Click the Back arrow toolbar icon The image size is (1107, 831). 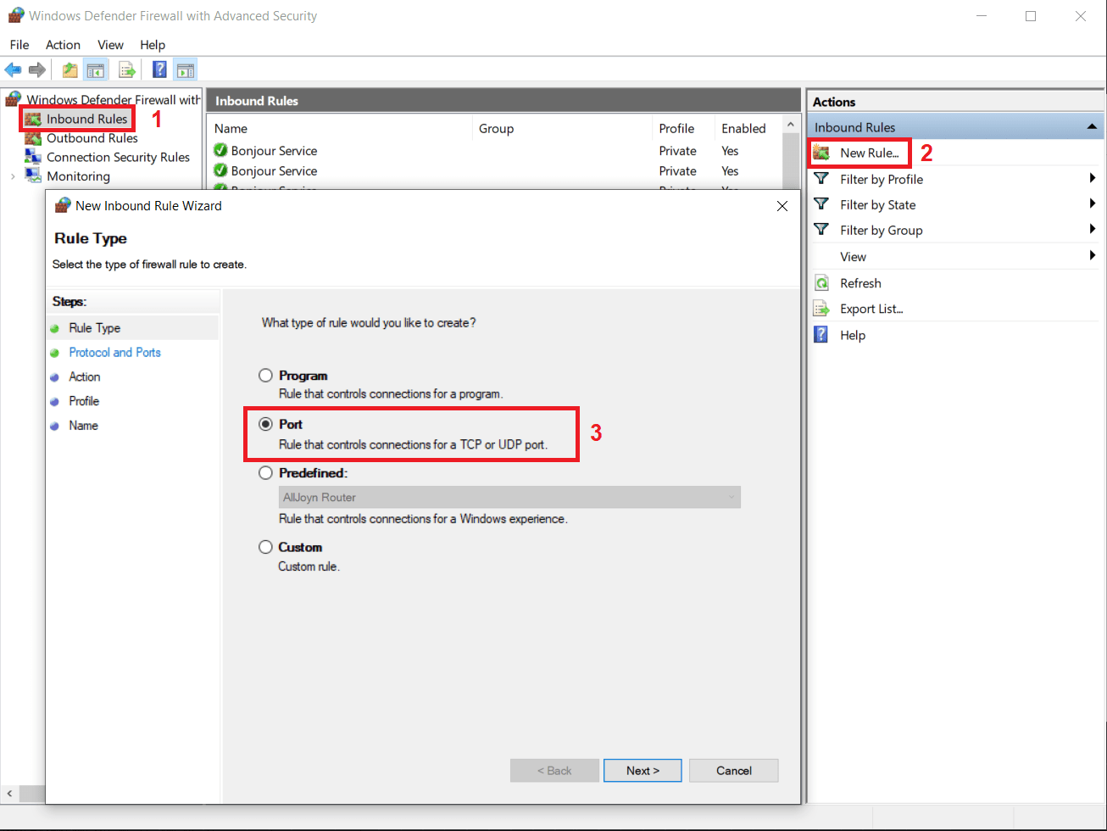coord(13,70)
